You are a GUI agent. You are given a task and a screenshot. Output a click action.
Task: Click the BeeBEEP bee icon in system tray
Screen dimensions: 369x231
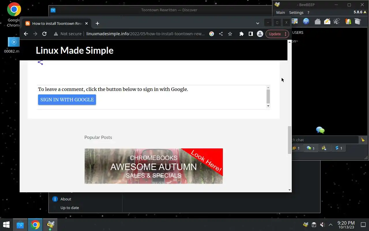point(306,225)
